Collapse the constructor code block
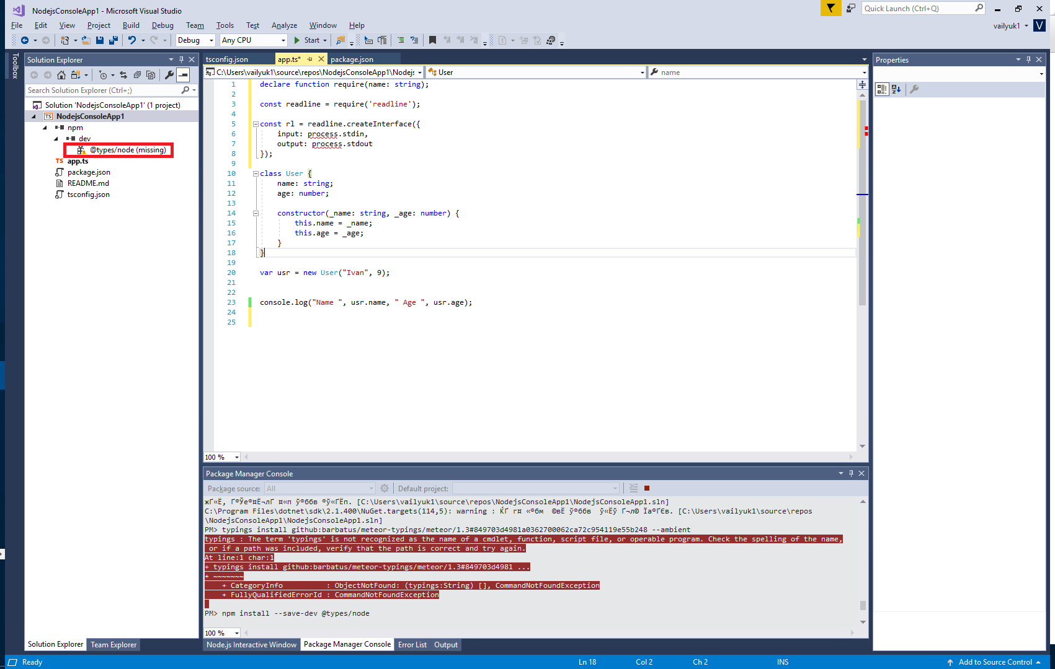1055x669 pixels. pyautogui.click(x=256, y=213)
